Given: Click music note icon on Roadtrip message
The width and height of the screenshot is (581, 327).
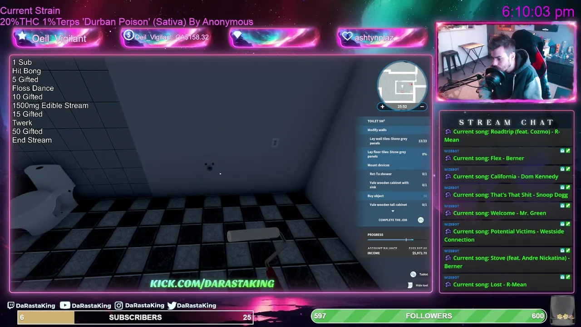Looking at the screenshot, I should (x=448, y=132).
